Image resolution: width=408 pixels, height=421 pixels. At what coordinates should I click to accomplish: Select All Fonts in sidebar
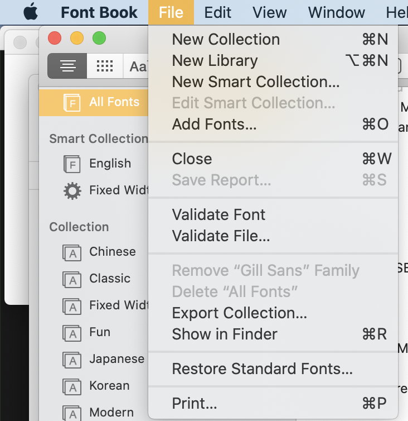click(x=94, y=102)
